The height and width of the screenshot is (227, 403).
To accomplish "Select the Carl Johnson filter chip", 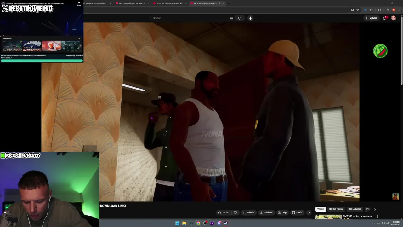I will tap(355, 209).
